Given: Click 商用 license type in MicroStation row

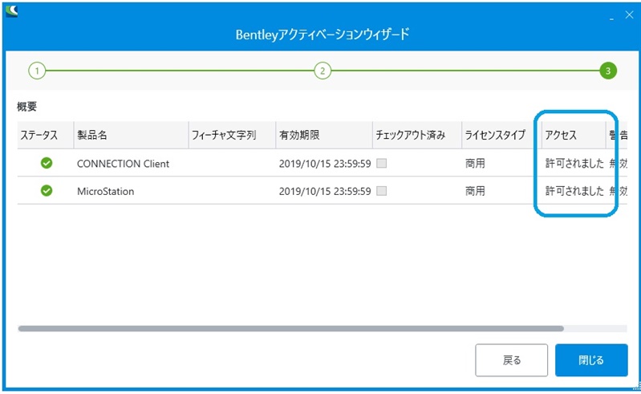Looking at the screenshot, I should [475, 191].
